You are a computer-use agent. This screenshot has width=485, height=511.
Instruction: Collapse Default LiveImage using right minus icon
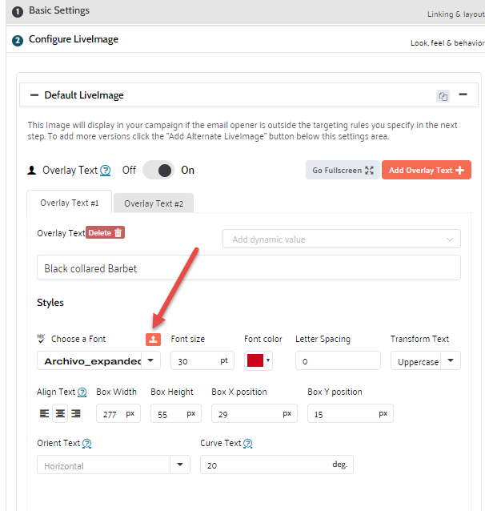pyautogui.click(x=463, y=95)
